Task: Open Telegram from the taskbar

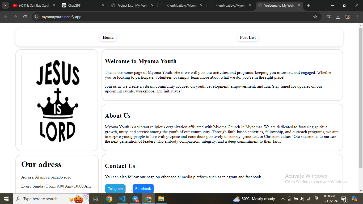Action: pyautogui.click(x=135, y=199)
